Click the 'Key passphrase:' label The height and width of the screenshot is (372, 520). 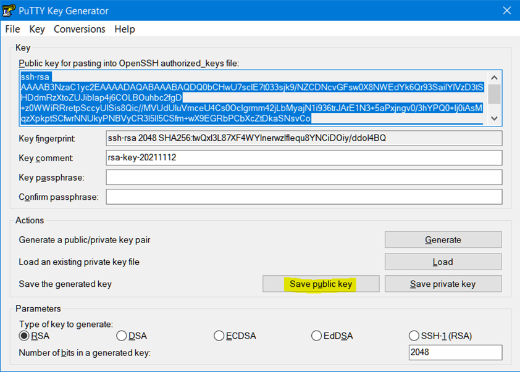(x=51, y=178)
